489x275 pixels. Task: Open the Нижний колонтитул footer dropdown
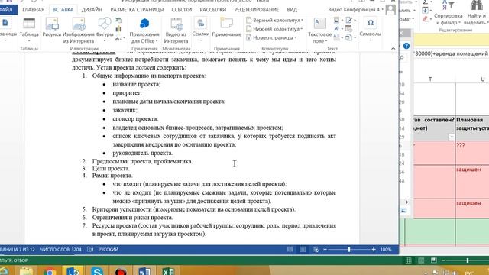click(x=274, y=29)
